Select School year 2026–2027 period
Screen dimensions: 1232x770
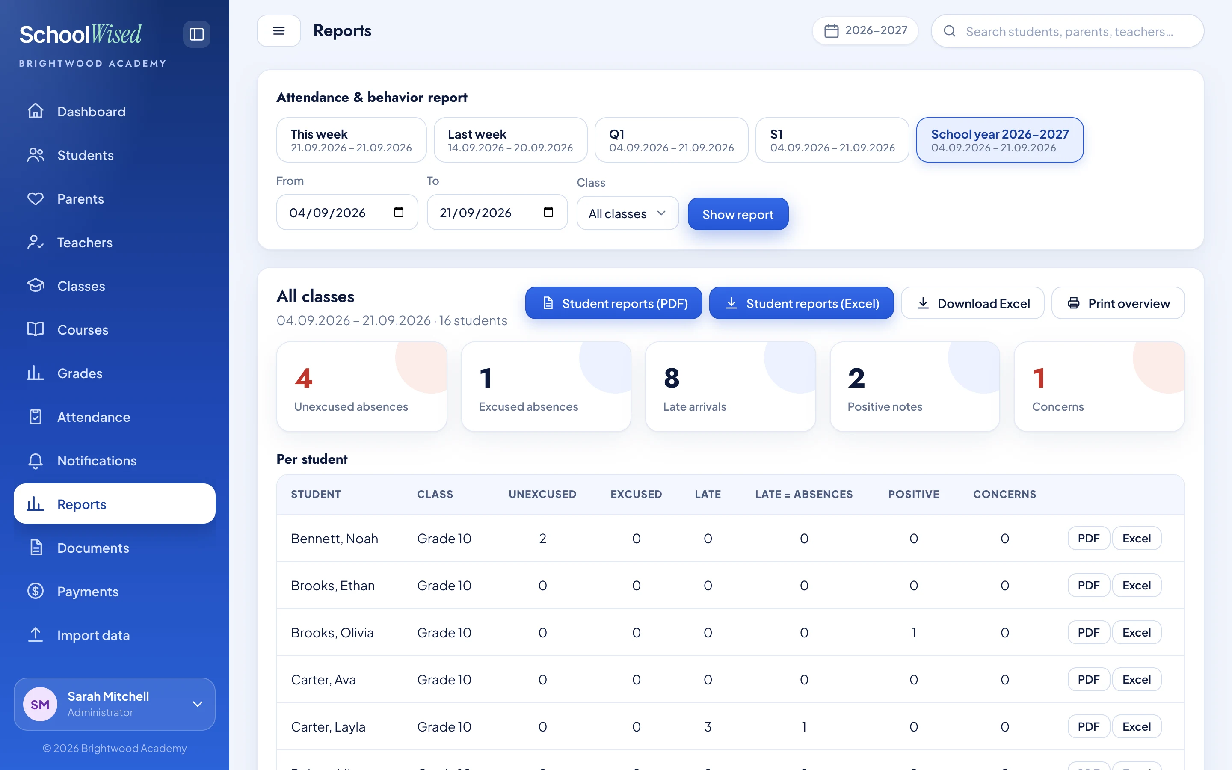coord(999,140)
